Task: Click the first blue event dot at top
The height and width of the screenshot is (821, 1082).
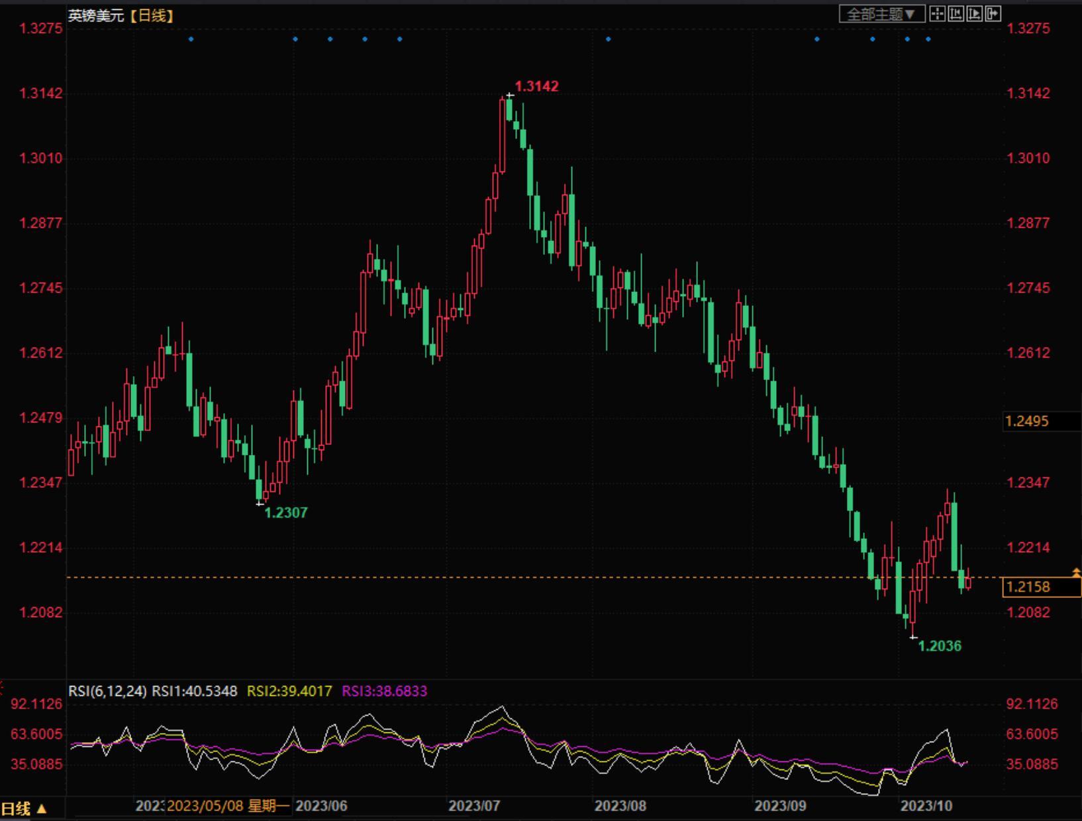Action: click(x=191, y=39)
